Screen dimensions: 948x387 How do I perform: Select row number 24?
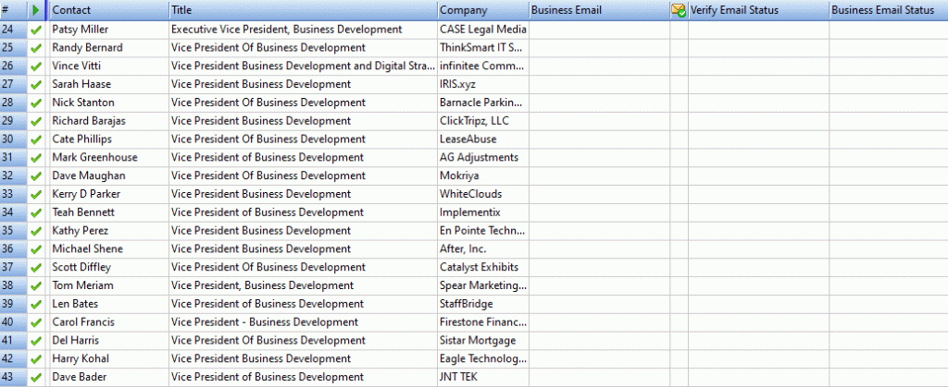click(x=13, y=29)
